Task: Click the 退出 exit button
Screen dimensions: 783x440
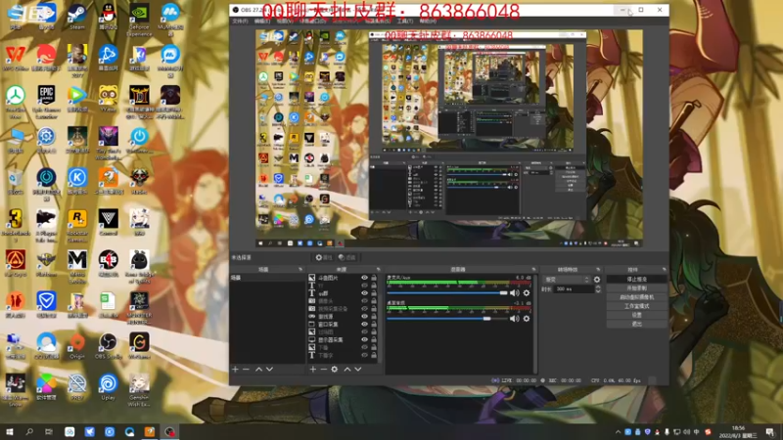Action: pos(637,325)
